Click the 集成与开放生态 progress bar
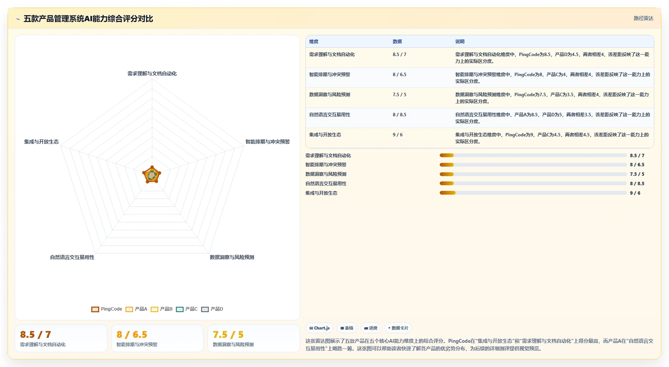This screenshot has height=367, width=669. click(x=533, y=193)
